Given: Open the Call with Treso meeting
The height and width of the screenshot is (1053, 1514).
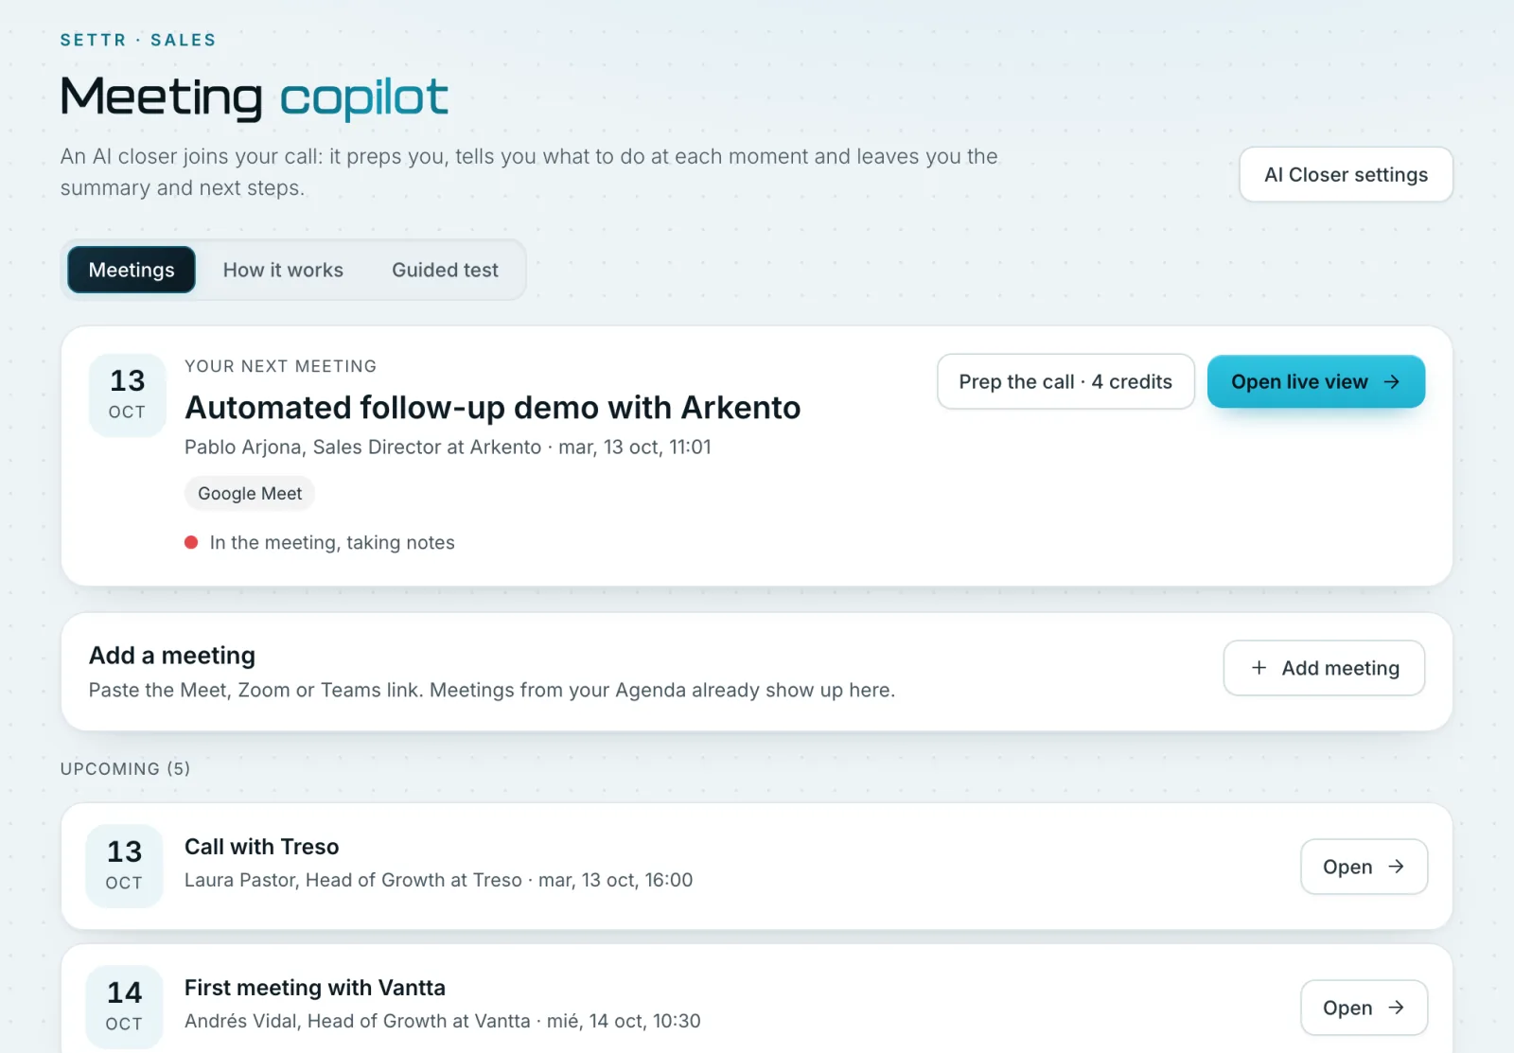Looking at the screenshot, I should [1364, 867].
